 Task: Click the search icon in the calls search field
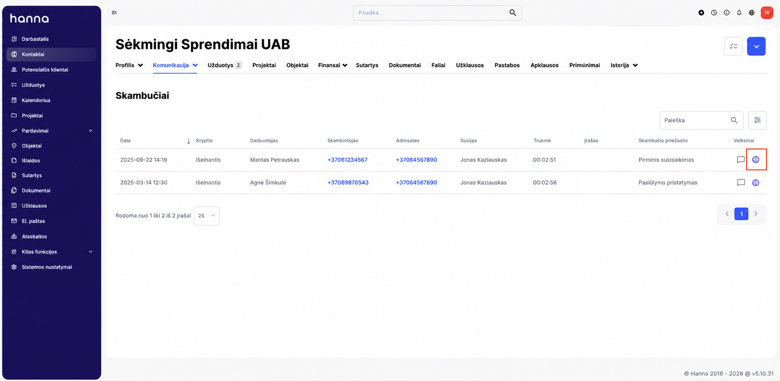tap(734, 120)
